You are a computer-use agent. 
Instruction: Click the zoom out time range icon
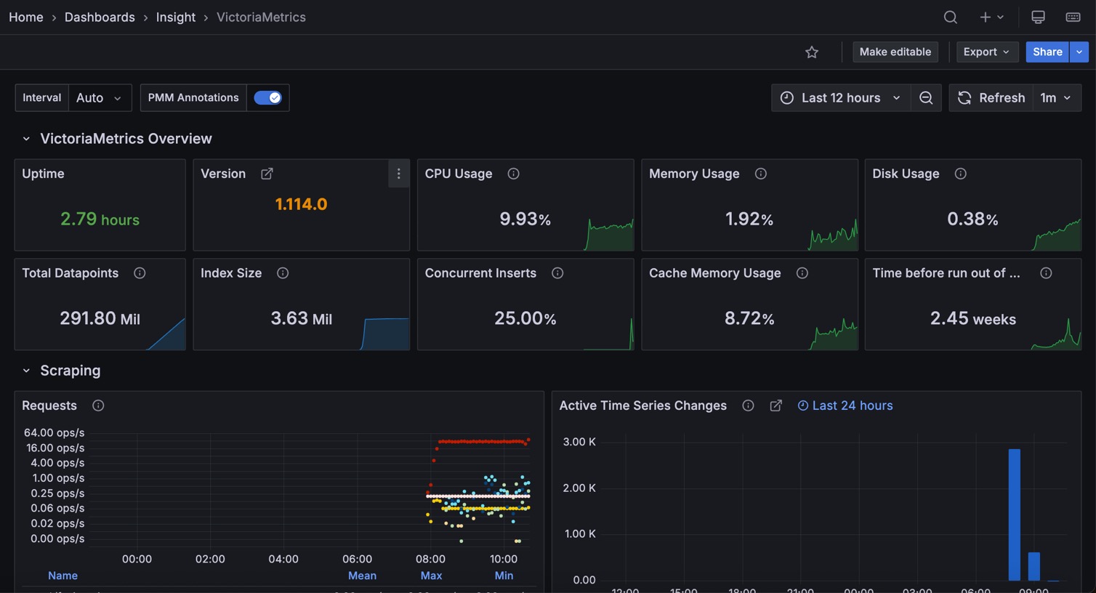pos(926,98)
